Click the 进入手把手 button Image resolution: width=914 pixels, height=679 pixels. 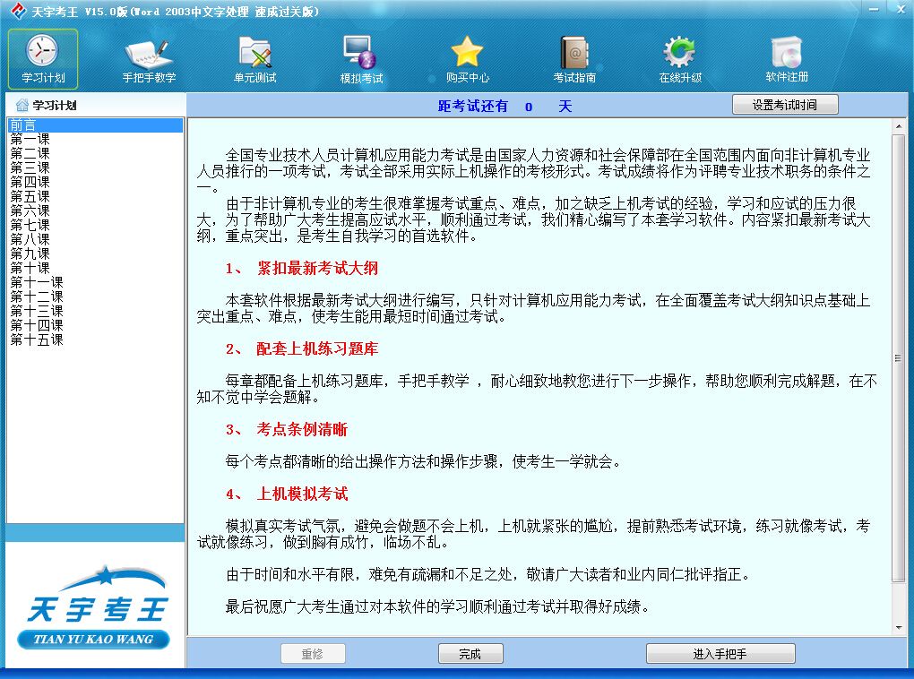coord(720,654)
